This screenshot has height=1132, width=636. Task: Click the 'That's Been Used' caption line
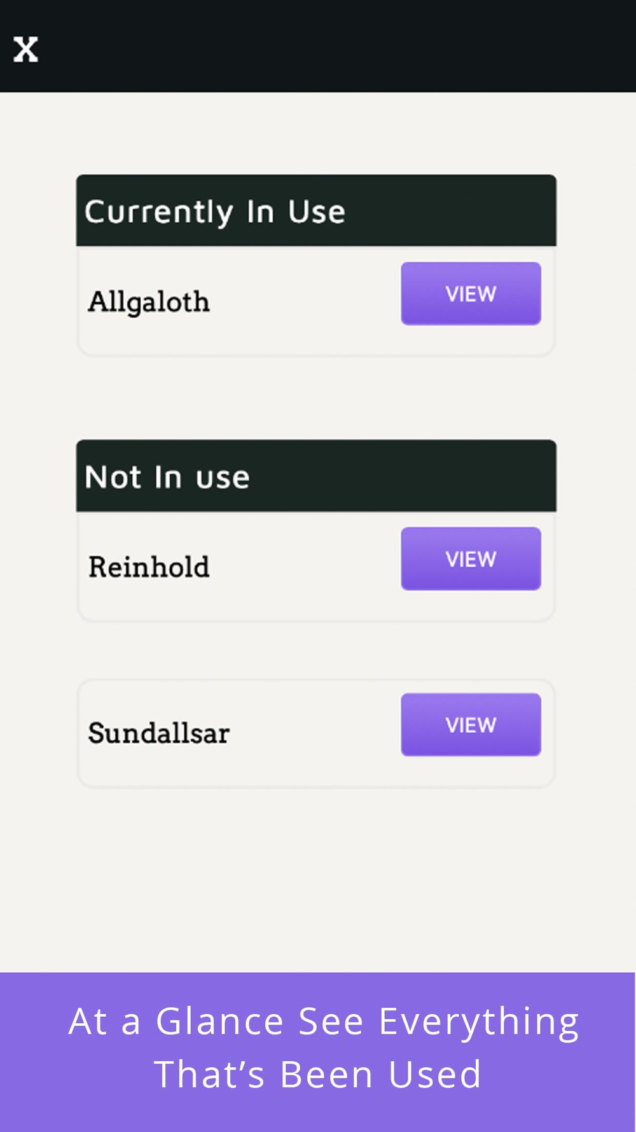coord(317,1074)
